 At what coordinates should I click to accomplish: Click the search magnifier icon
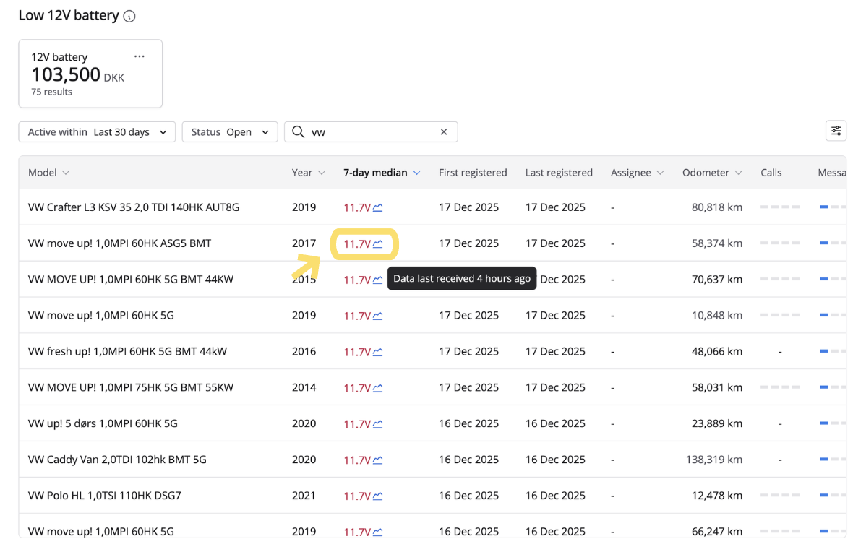coord(298,132)
